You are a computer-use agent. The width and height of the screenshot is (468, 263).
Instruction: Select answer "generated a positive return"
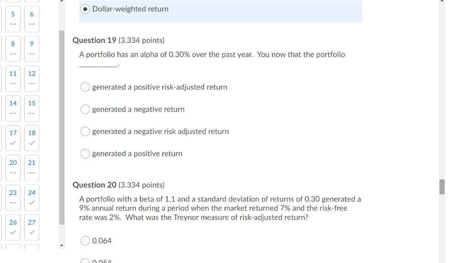(85, 153)
